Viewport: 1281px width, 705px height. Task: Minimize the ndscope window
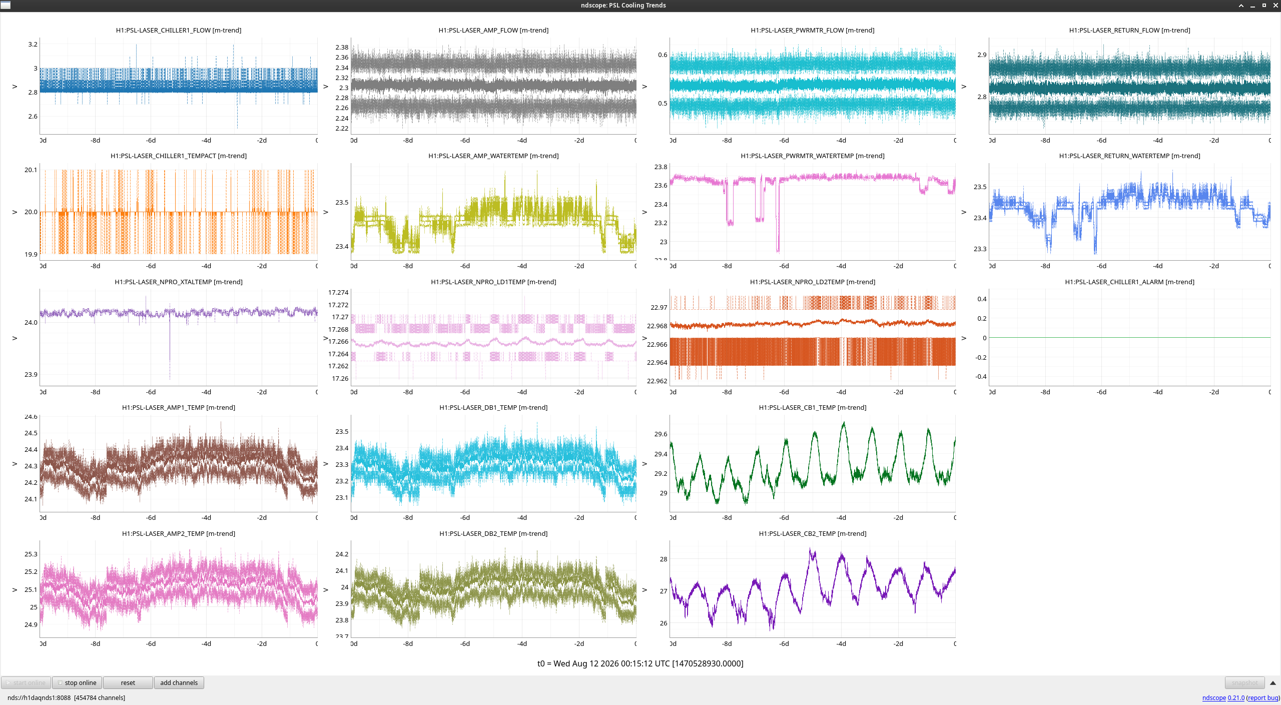1252,6
